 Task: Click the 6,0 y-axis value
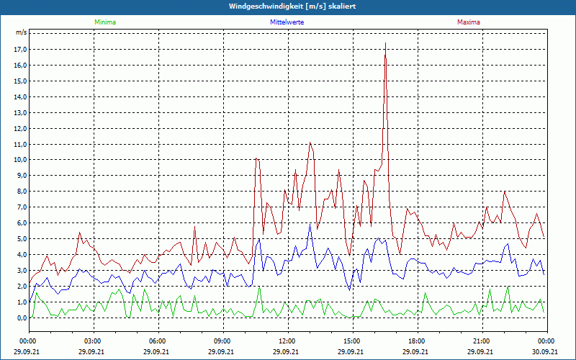tap(22, 222)
